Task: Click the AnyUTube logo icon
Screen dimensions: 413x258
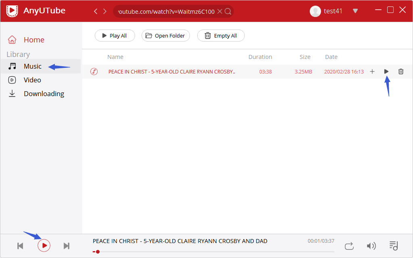Action: pyautogui.click(x=12, y=11)
